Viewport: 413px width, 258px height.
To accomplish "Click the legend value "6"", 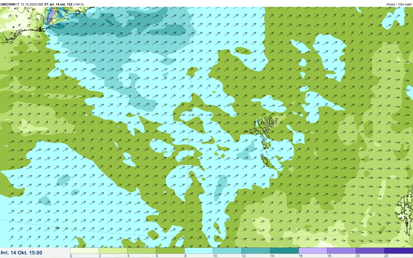I will [157, 256].
